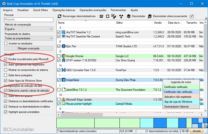Click the deselect-all empty box toolbar icon
This screenshot has width=208, height=134.
tap(108, 16)
